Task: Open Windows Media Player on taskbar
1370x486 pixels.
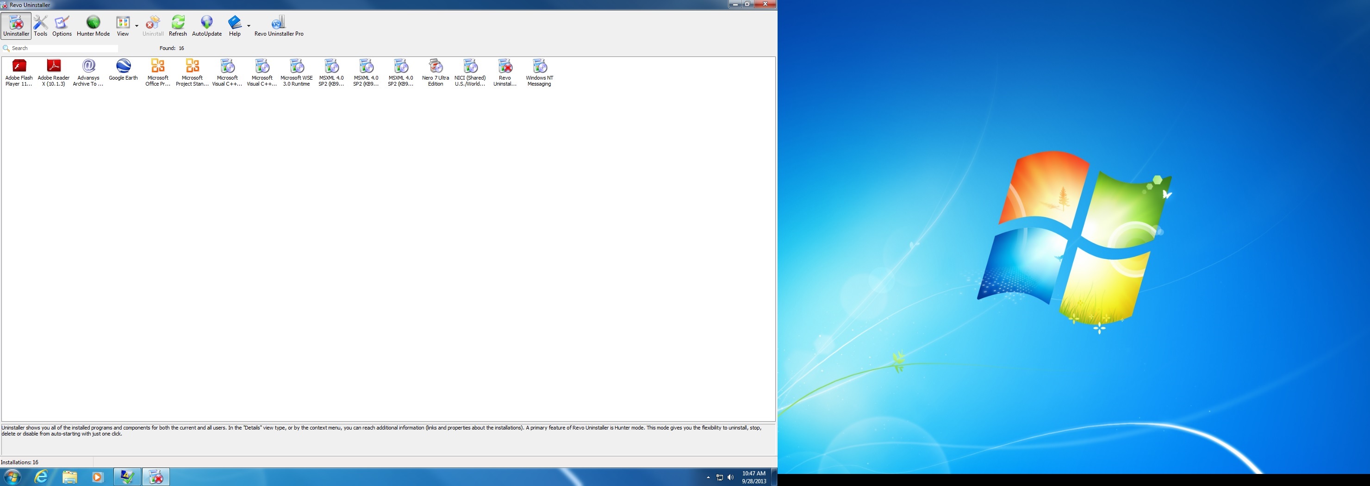Action: [98, 477]
